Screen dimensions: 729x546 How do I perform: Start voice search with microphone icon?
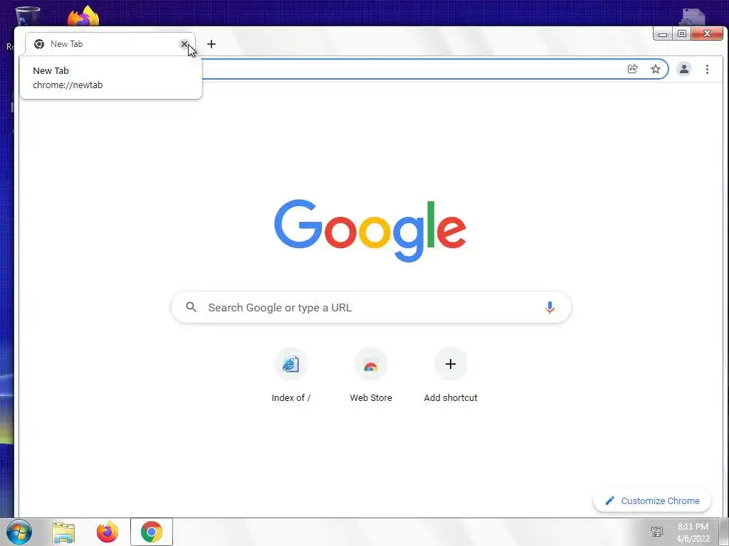tap(550, 307)
